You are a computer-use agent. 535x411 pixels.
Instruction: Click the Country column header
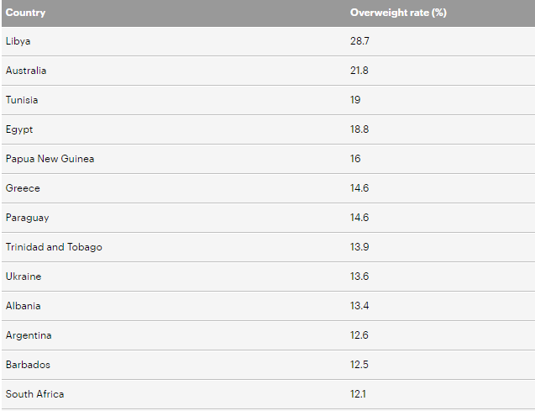click(x=25, y=13)
